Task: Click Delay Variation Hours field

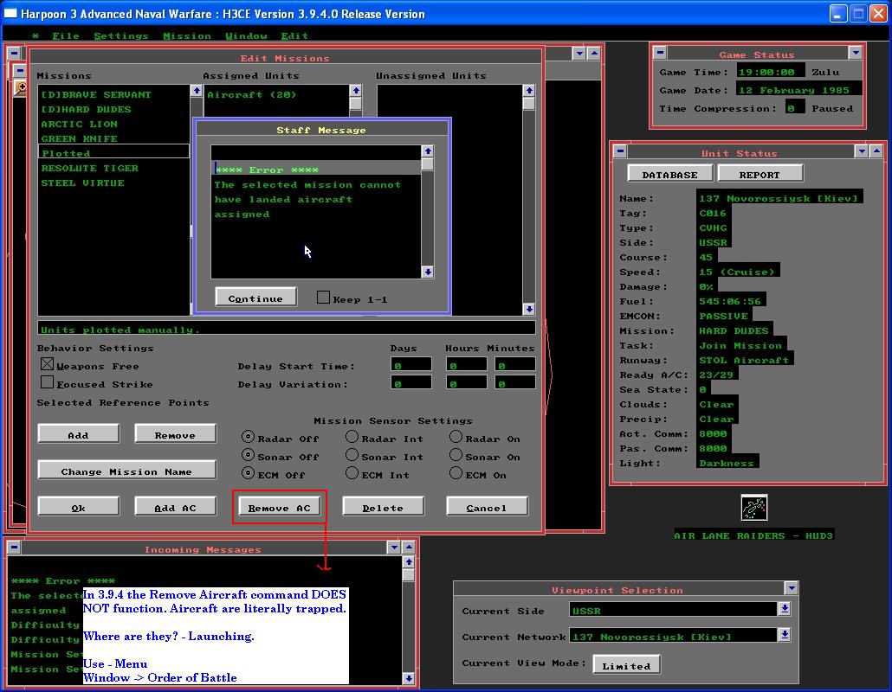Action: click(x=467, y=381)
